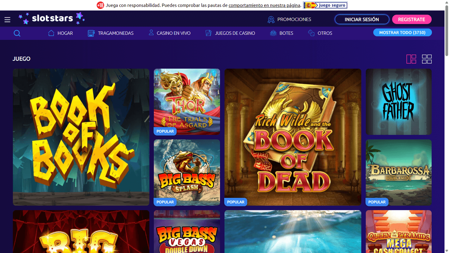Click the Tragamonedas slot icon
The width and height of the screenshot is (449, 253).
91,33
